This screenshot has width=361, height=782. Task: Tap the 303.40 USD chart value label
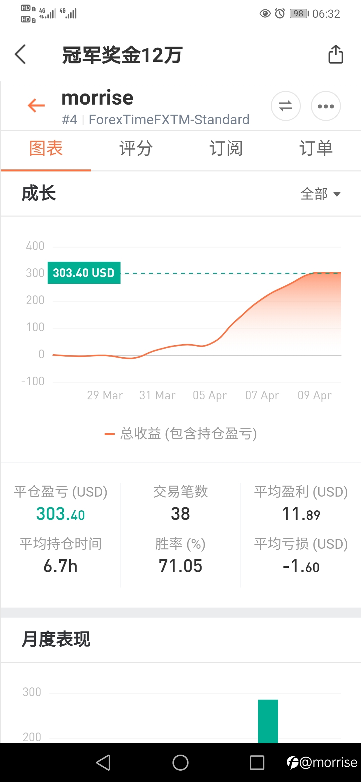coord(84,273)
